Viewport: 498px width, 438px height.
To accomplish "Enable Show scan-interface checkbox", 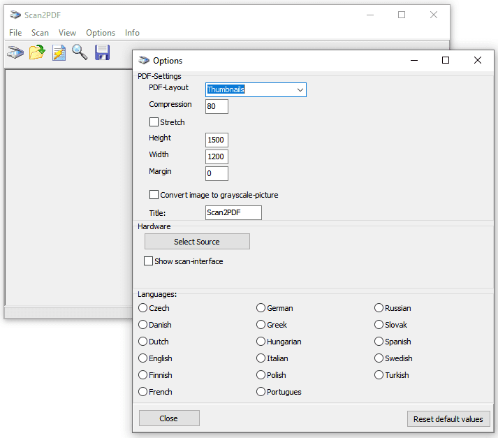I will coord(148,261).
